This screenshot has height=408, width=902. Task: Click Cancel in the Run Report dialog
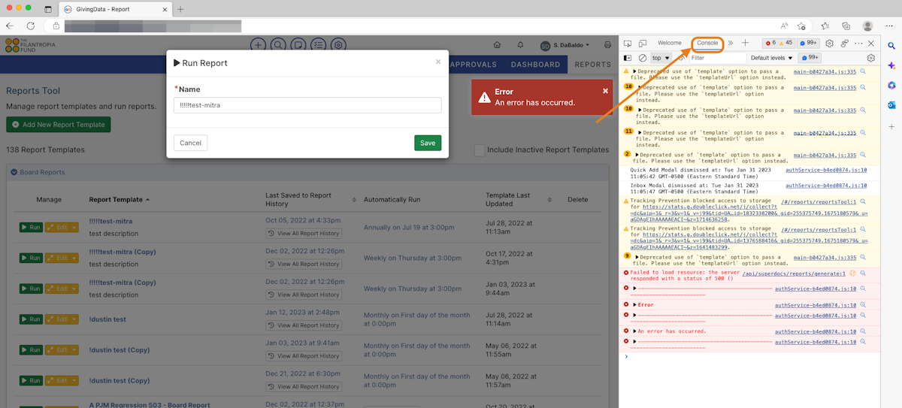pos(190,143)
